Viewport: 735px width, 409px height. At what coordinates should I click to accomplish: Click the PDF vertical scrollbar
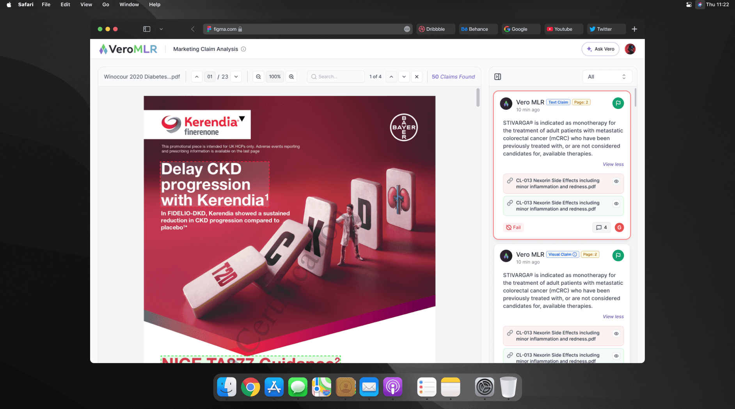[478, 97]
